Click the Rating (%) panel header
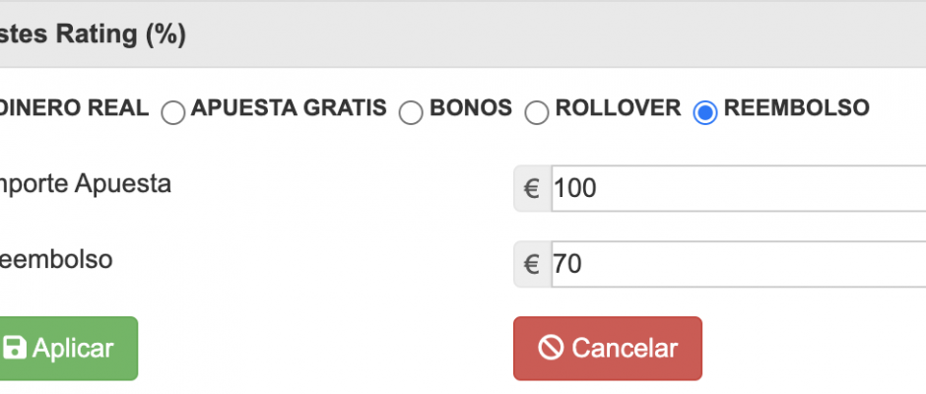 [x=94, y=34]
